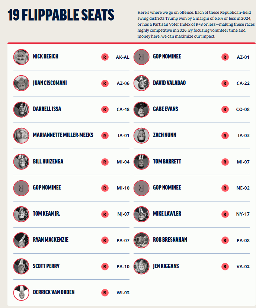Click the red R badge next to AK-AL
Viewport: 256px width, 308px height.
pyautogui.click(x=105, y=57)
